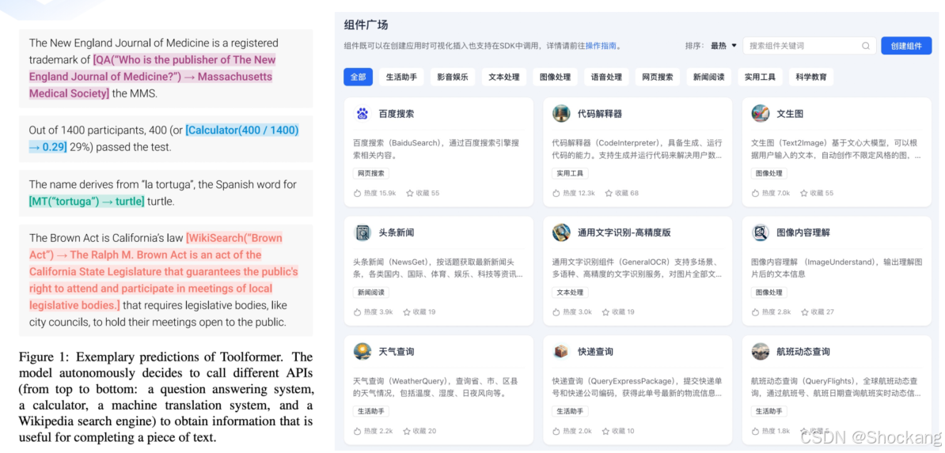945x453 pixels.
Task: Favorite 快递查询 with 收藏 10 star
Action: [x=605, y=432]
